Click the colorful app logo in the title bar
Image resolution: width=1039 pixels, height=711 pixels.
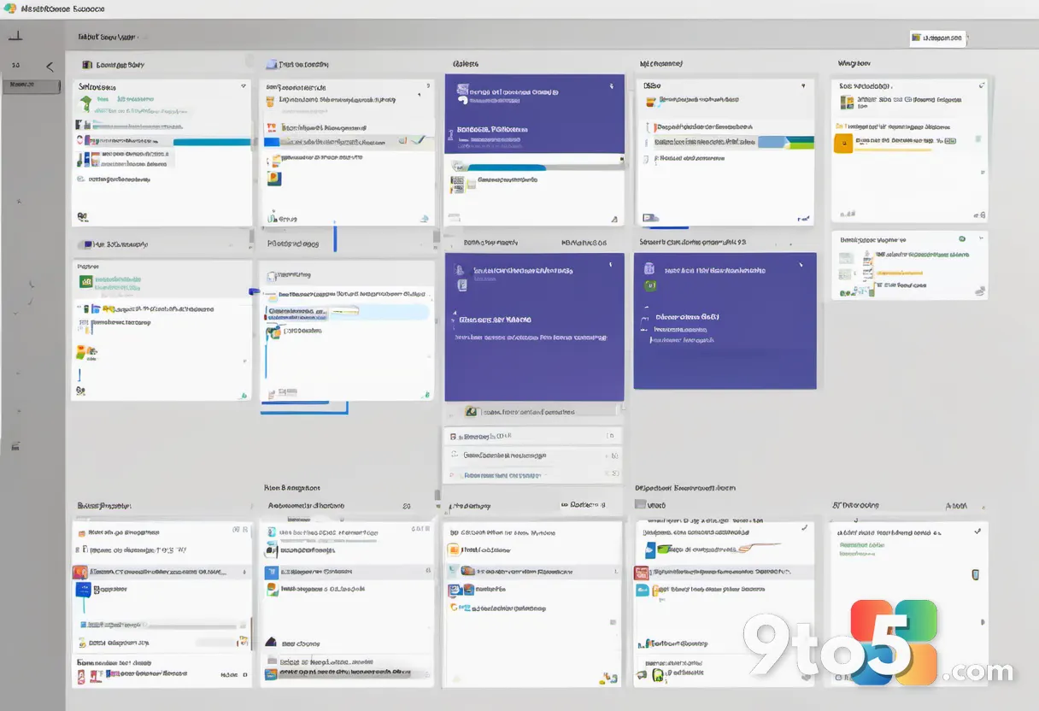(x=12, y=9)
